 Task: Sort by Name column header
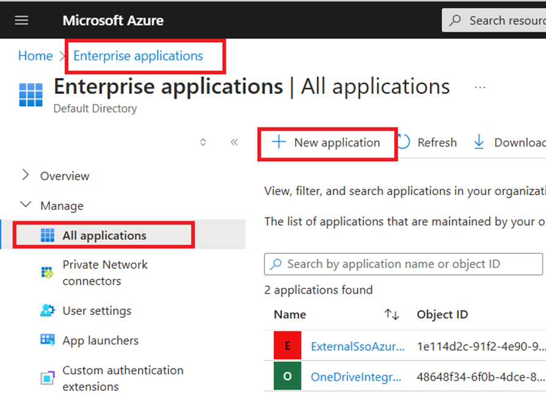(x=289, y=314)
